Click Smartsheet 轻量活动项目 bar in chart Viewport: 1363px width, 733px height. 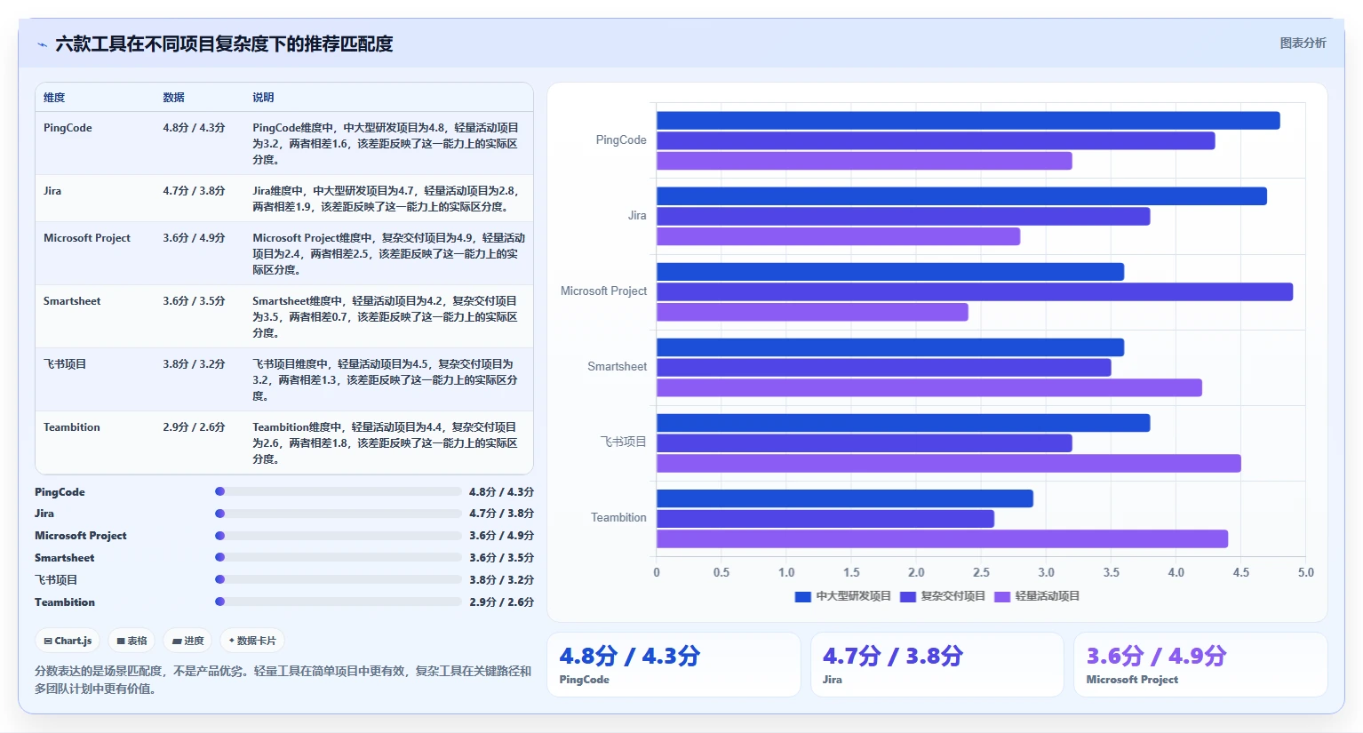click(x=929, y=387)
